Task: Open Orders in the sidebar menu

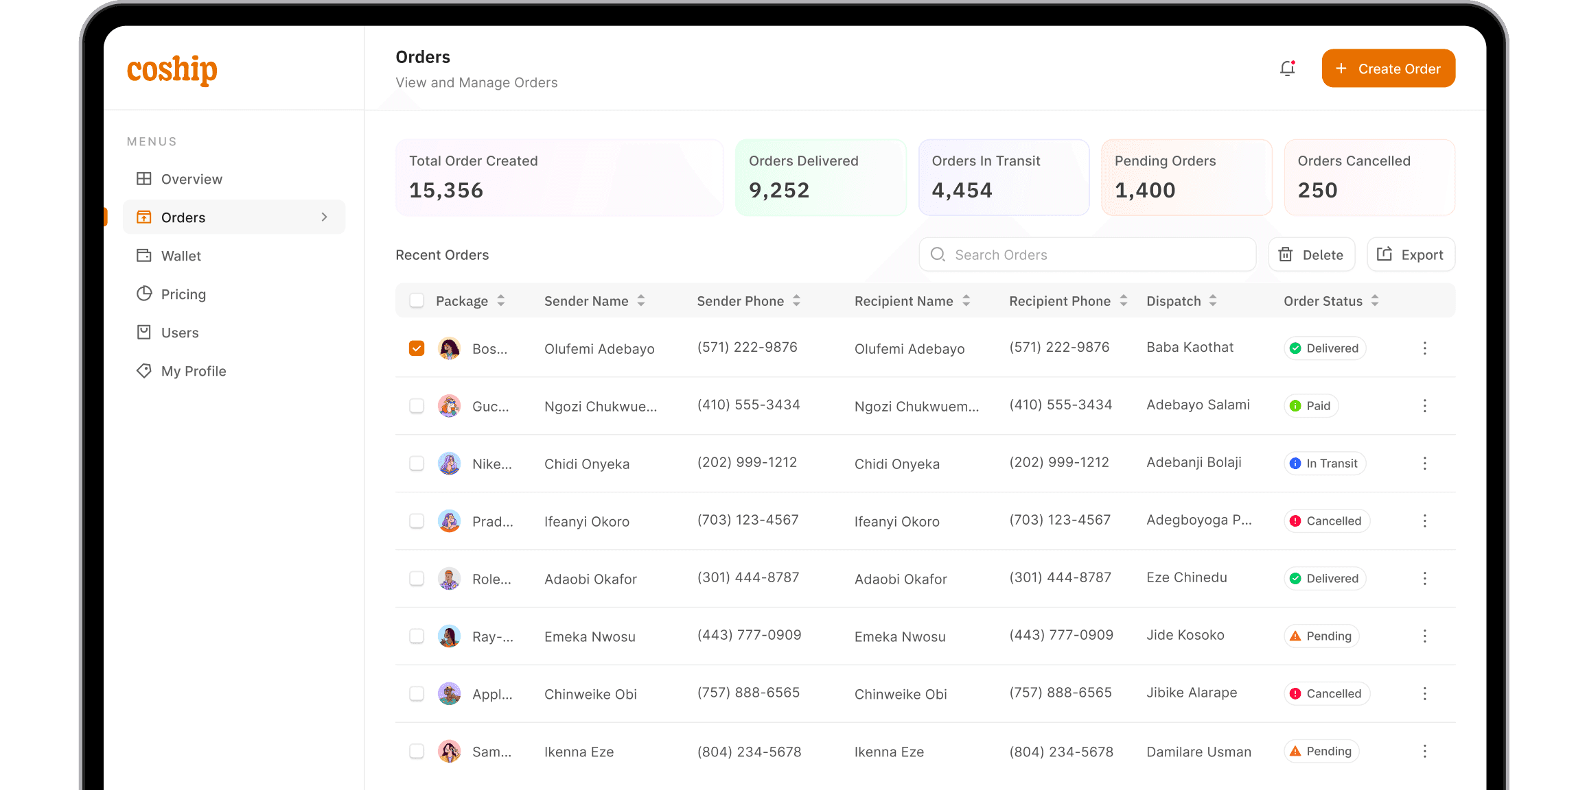Action: (x=183, y=217)
